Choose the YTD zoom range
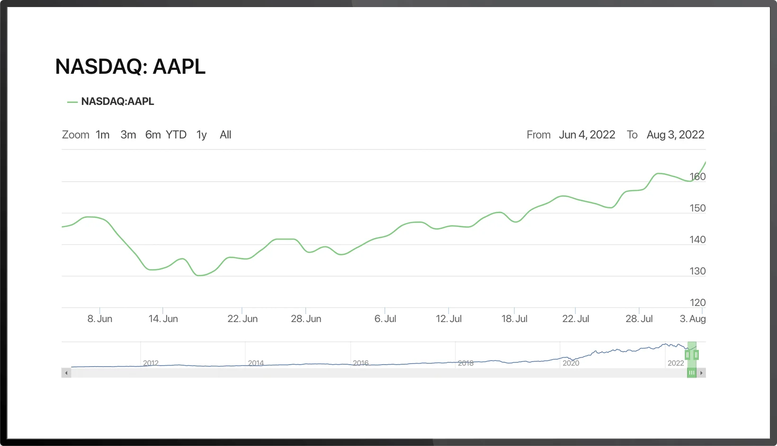 click(x=176, y=135)
